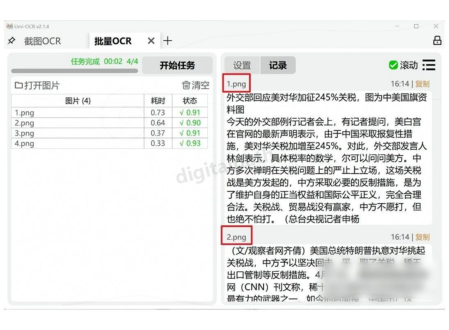
Task: Open a new tab with the plus icon
Action: point(167,41)
